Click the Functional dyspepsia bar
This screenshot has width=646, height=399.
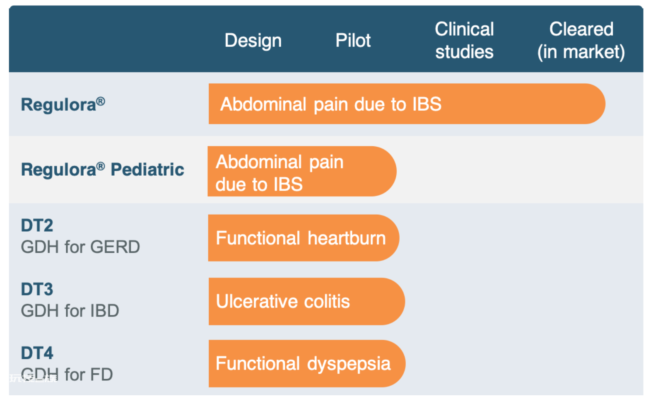coord(307,364)
